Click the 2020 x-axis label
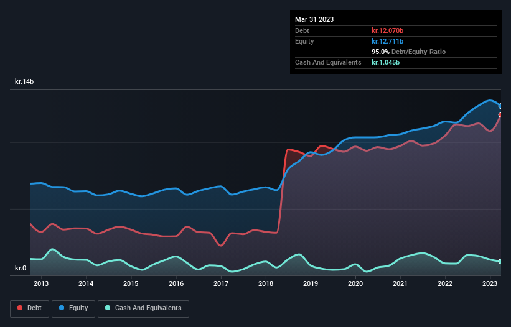The height and width of the screenshot is (327, 511). (355, 283)
